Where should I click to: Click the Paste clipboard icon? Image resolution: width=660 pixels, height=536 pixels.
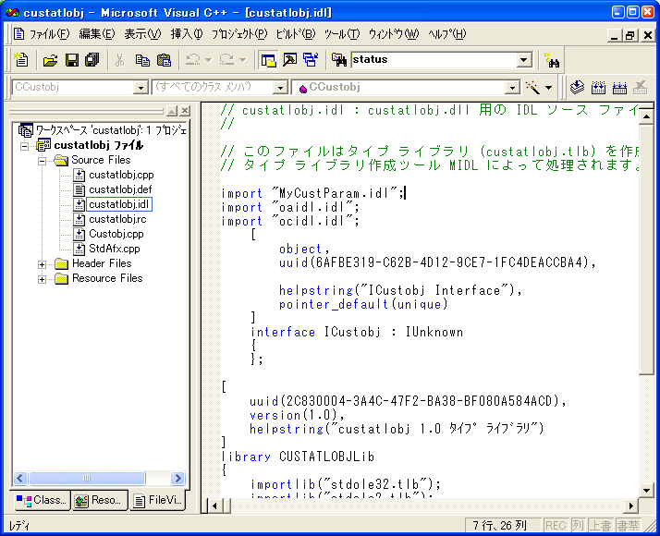click(x=164, y=60)
